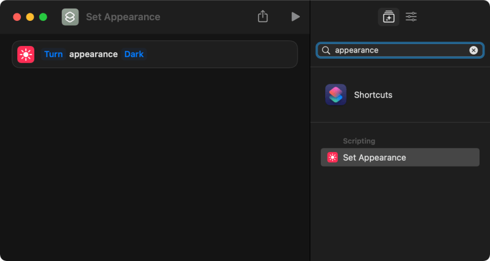Add the Set Appearance scripting action
490x261 pixels.
click(x=400, y=157)
